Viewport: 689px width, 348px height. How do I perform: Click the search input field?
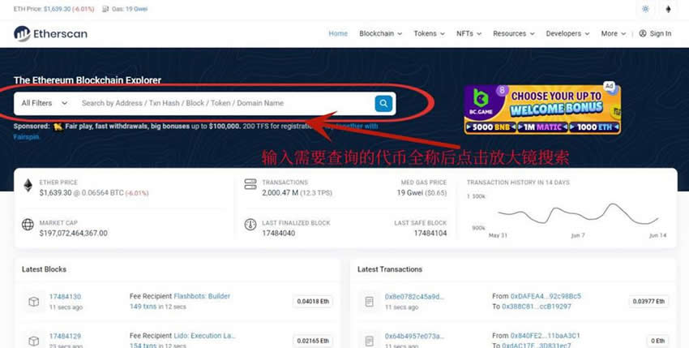pos(223,103)
